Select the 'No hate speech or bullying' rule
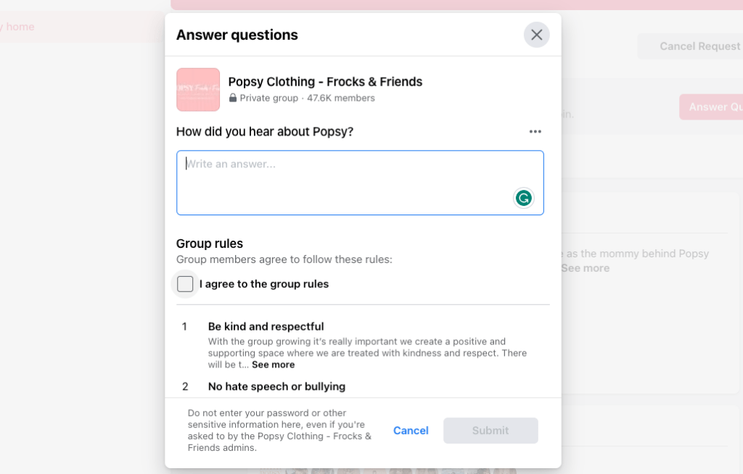The width and height of the screenshot is (743, 474). (276, 386)
